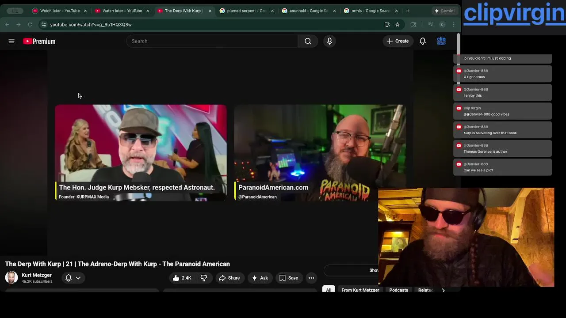Click ParanoidAmerican.com name banner in video
The height and width of the screenshot is (318, 566).
(273, 187)
